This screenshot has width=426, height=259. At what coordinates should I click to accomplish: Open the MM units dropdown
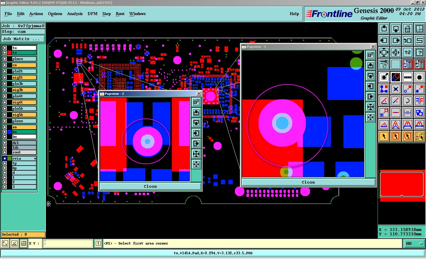coord(414,243)
